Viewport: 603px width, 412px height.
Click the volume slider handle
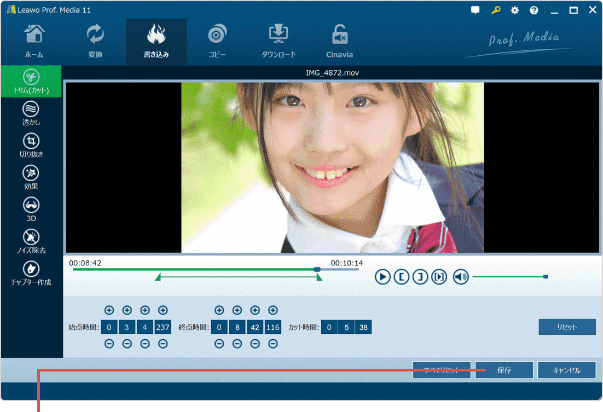click(546, 277)
